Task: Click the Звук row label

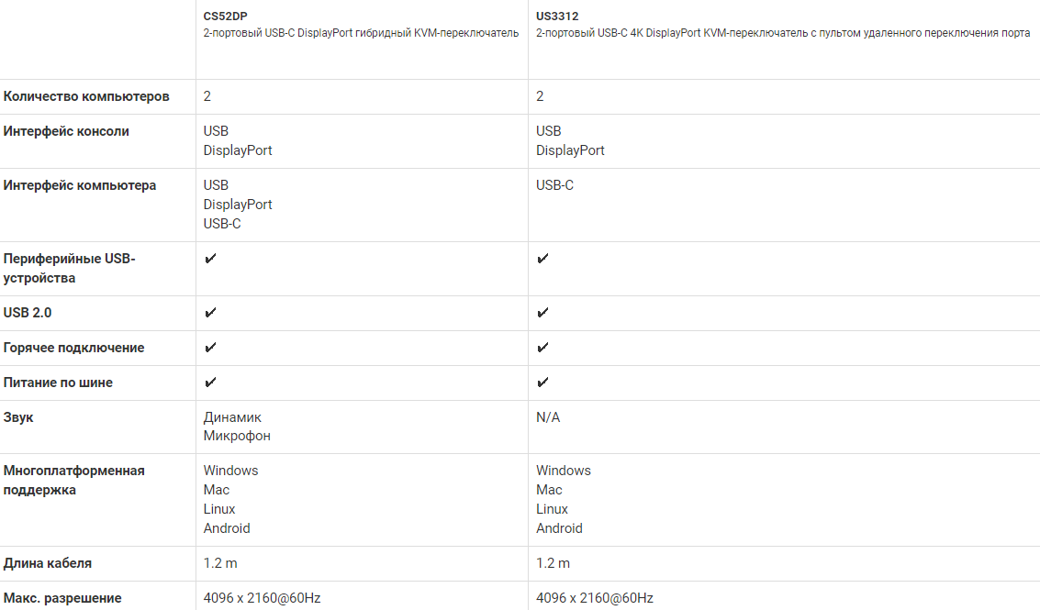Action: tap(18, 417)
